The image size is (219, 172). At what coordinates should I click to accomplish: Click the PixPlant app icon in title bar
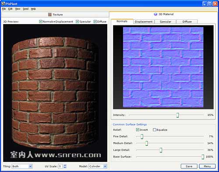click(x=3, y=4)
